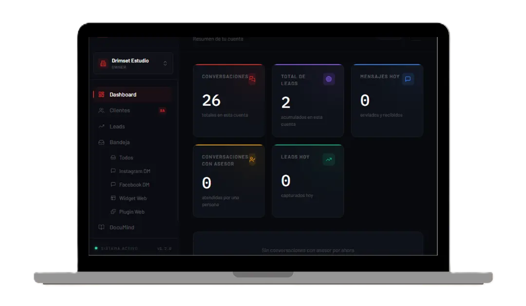
Task: Click the Conversaciones card title
Action: (x=225, y=76)
